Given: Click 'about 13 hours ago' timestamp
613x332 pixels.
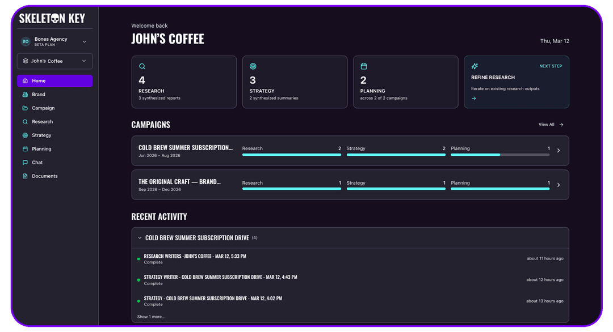Looking at the screenshot, I should pyautogui.click(x=545, y=301).
